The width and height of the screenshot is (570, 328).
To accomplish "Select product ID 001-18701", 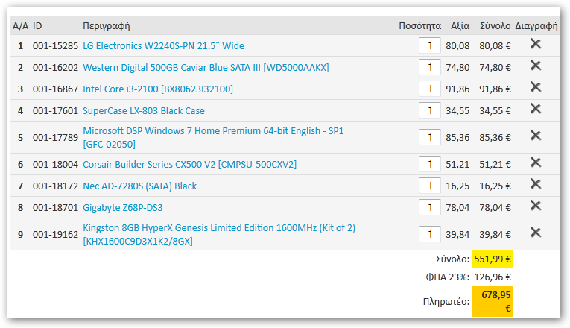I will (55, 208).
